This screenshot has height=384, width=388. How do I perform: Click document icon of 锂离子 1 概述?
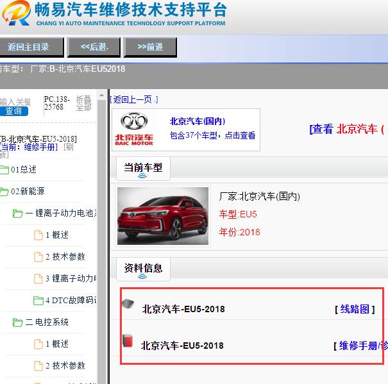(x=38, y=235)
